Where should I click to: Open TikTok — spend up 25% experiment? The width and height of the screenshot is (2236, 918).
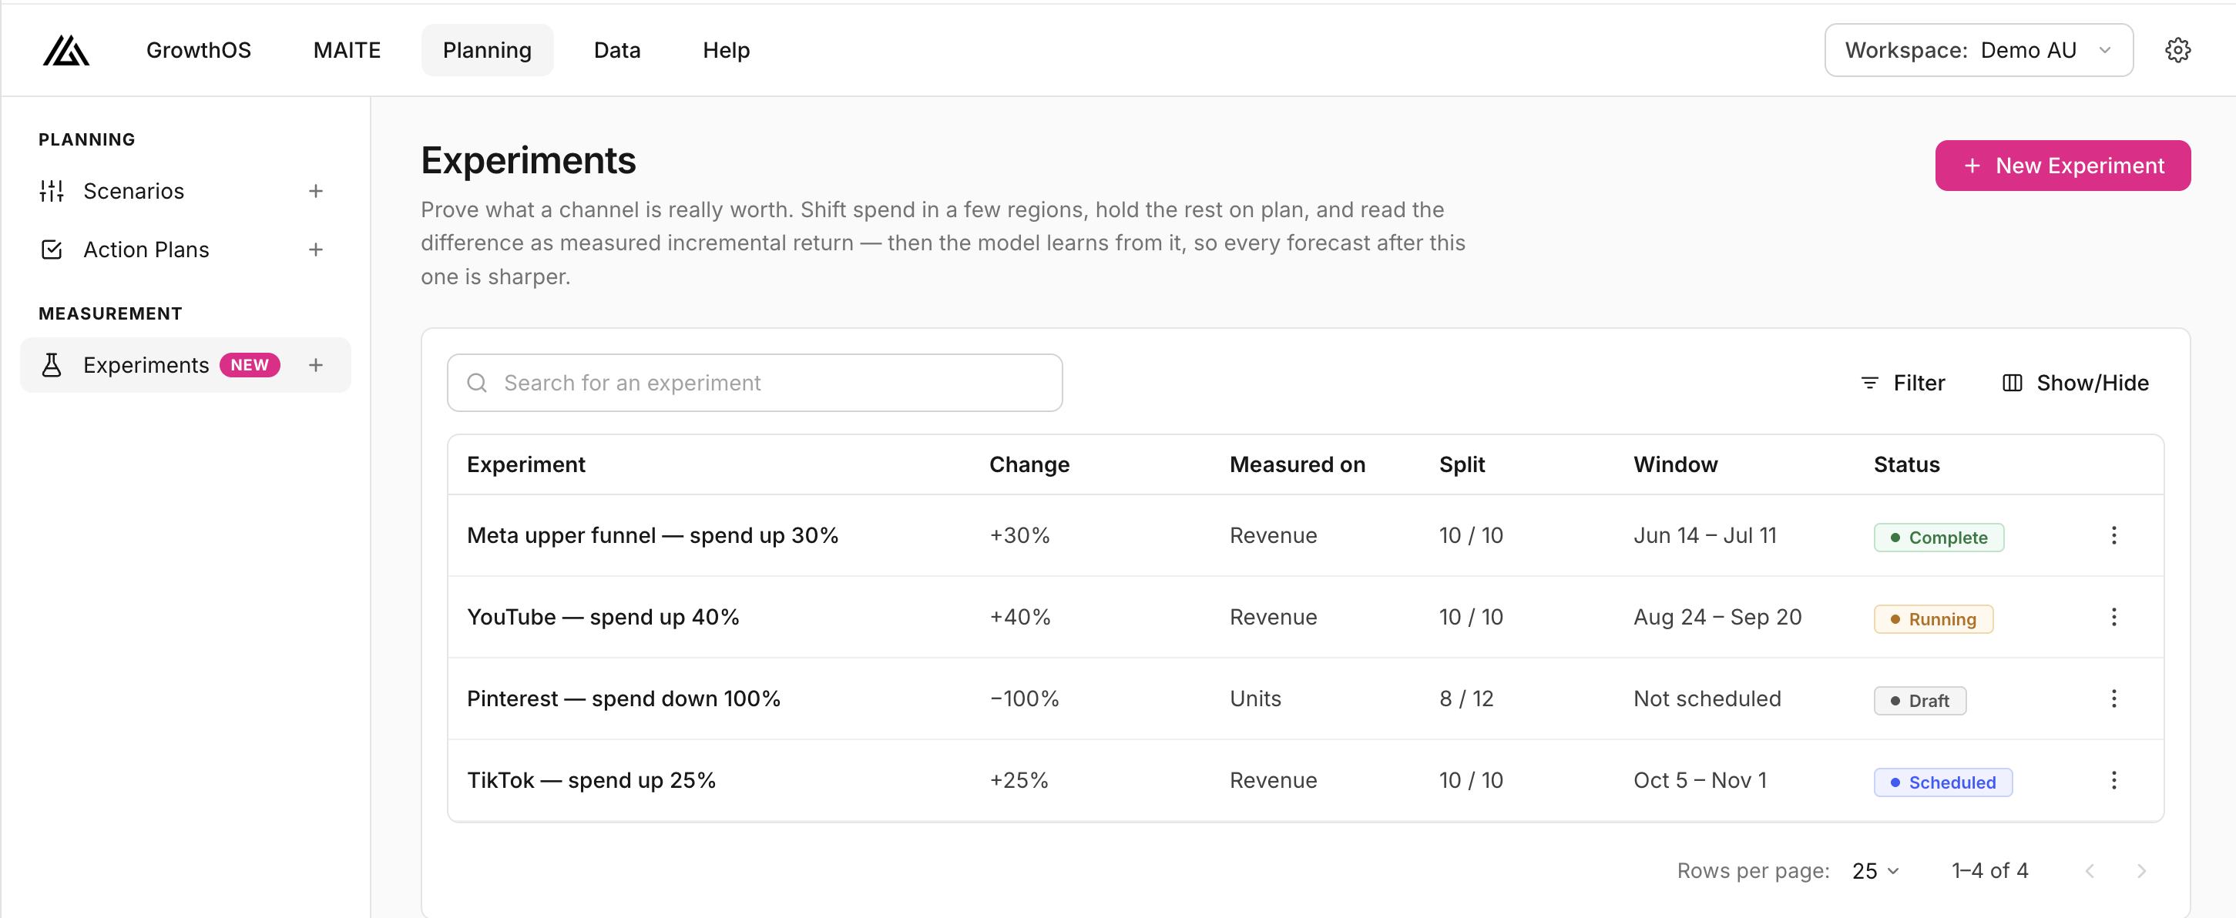591,780
